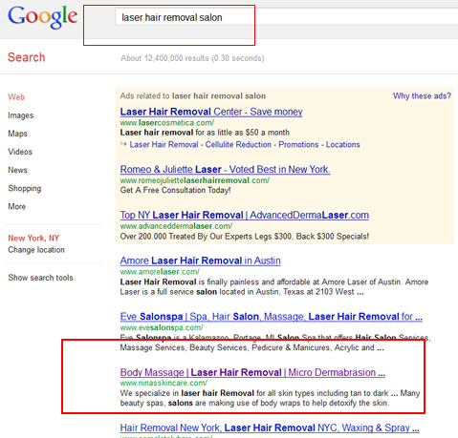Switch to Maps results
The image size is (458, 438).
(x=17, y=134)
